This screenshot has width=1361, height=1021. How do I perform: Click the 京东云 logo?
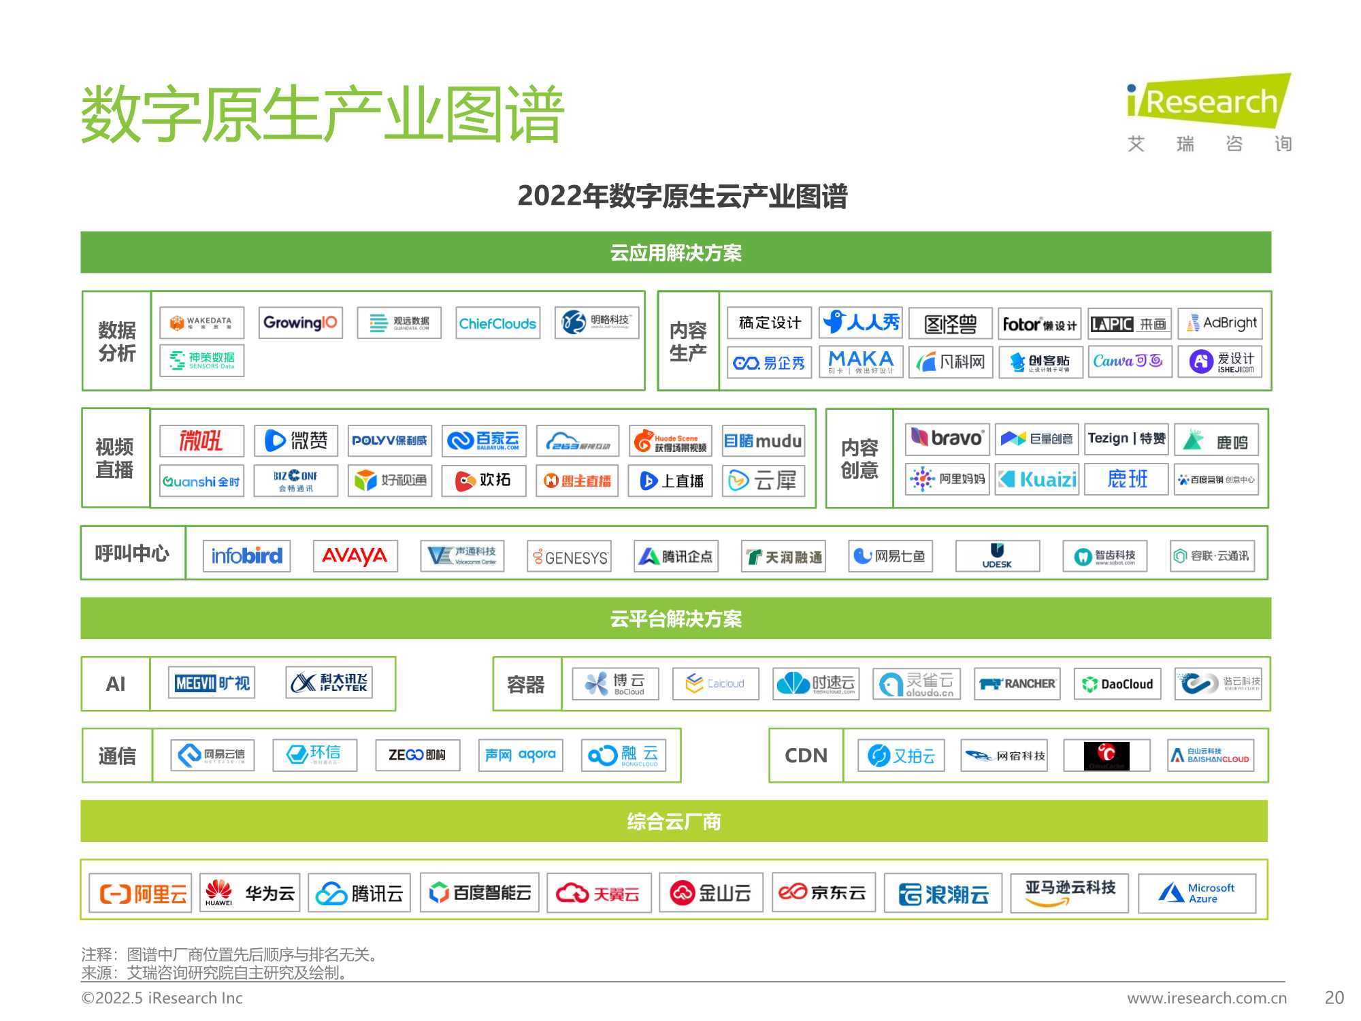pyautogui.click(x=823, y=893)
